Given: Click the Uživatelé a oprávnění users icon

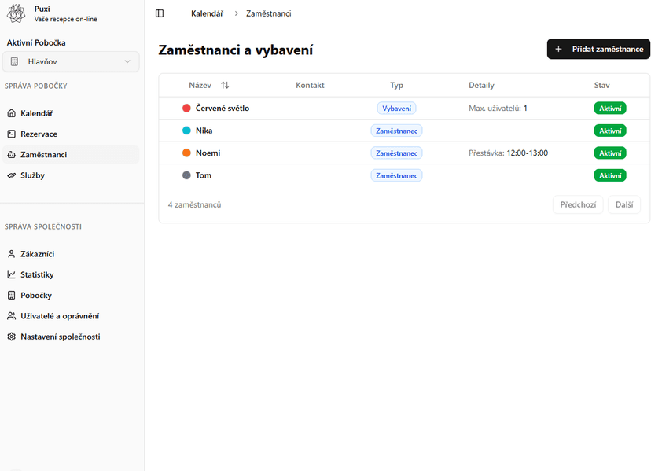Looking at the screenshot, I should click(x=12, y=316).
